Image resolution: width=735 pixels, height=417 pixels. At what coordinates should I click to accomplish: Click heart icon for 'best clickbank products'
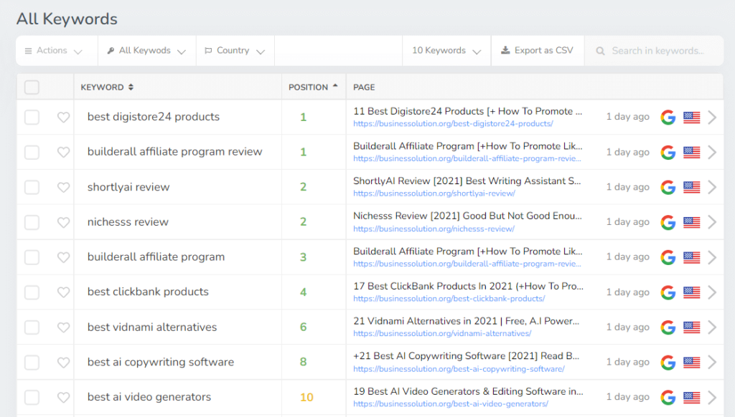[x=63, y=292]
